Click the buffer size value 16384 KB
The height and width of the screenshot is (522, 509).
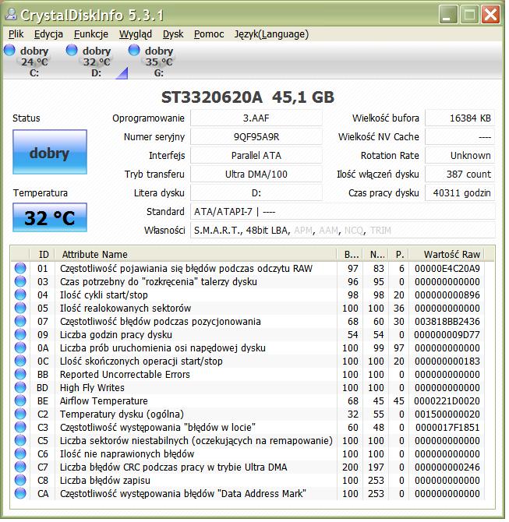[x=460, y=118]
